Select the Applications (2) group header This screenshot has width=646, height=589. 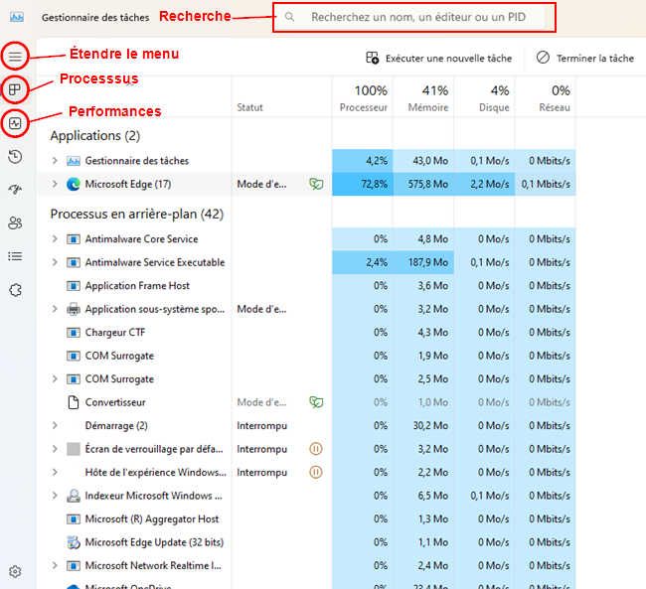[95, 135]
